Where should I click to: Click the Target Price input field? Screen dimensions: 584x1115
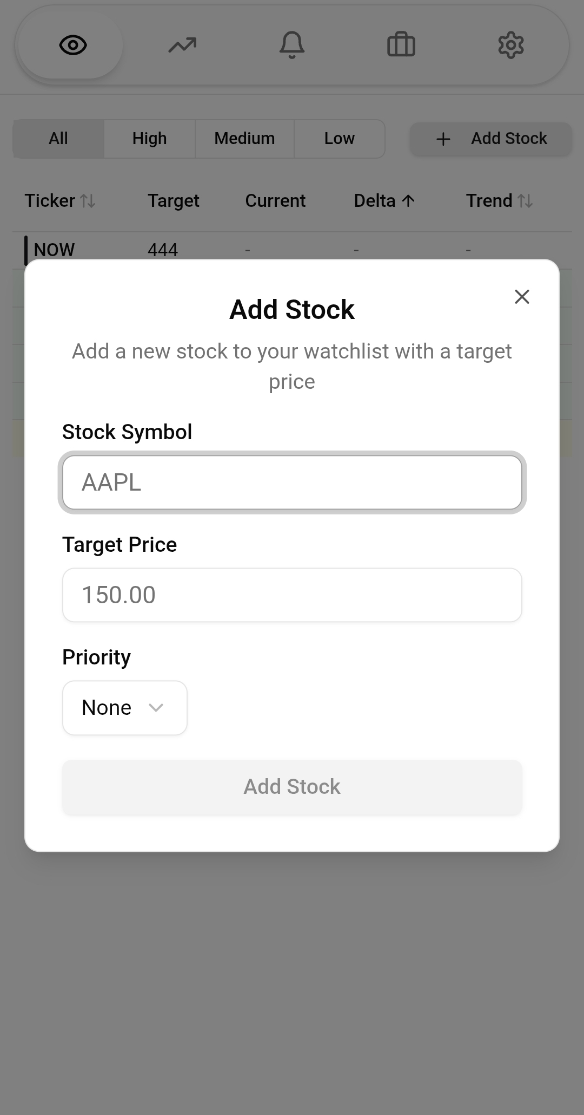coord(292,595)
